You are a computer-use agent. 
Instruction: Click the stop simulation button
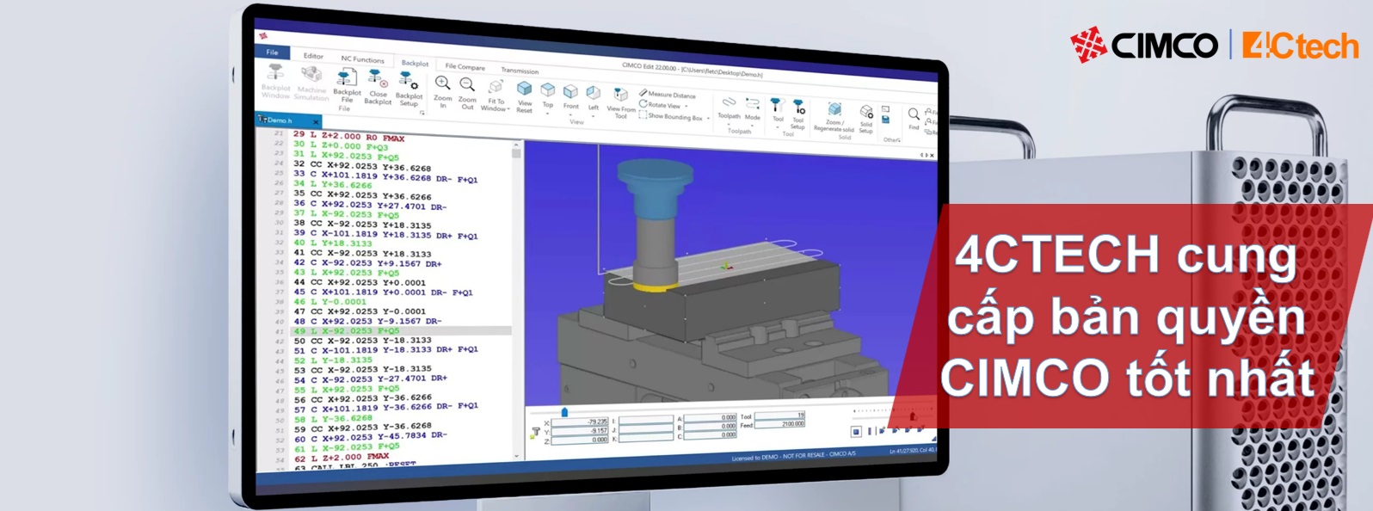(856, 431)
